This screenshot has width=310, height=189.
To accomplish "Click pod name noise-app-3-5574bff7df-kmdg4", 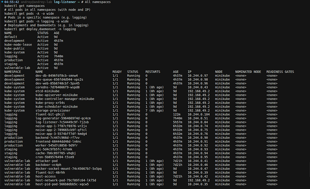I will click(x=61, y=134).
